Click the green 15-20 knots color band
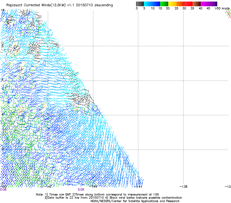Viewport: 231px width, 203px height. pos(164,4)
